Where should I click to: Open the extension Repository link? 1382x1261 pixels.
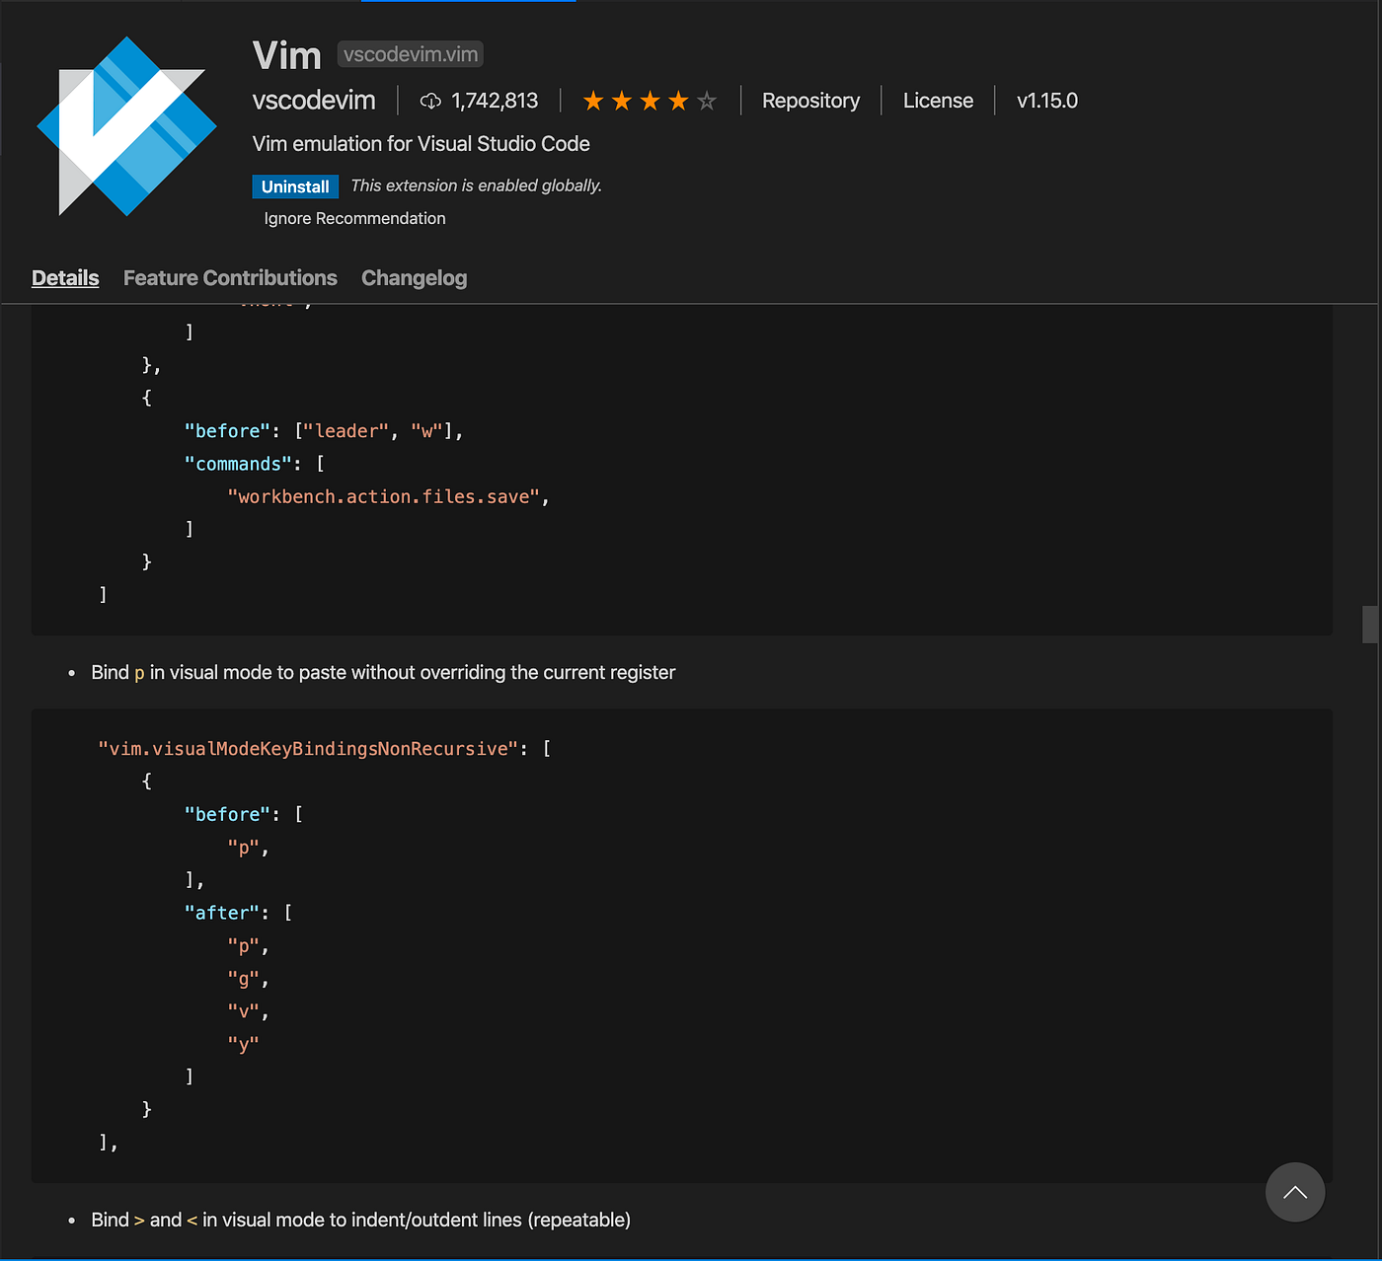pyautogui.click(x=810, y=100)
